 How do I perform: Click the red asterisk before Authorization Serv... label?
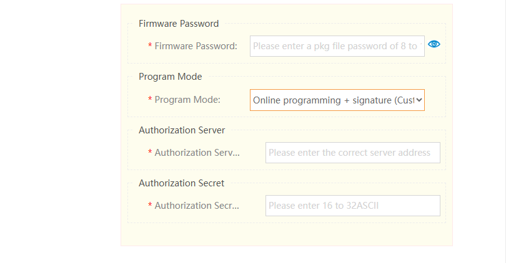(150, 151)
